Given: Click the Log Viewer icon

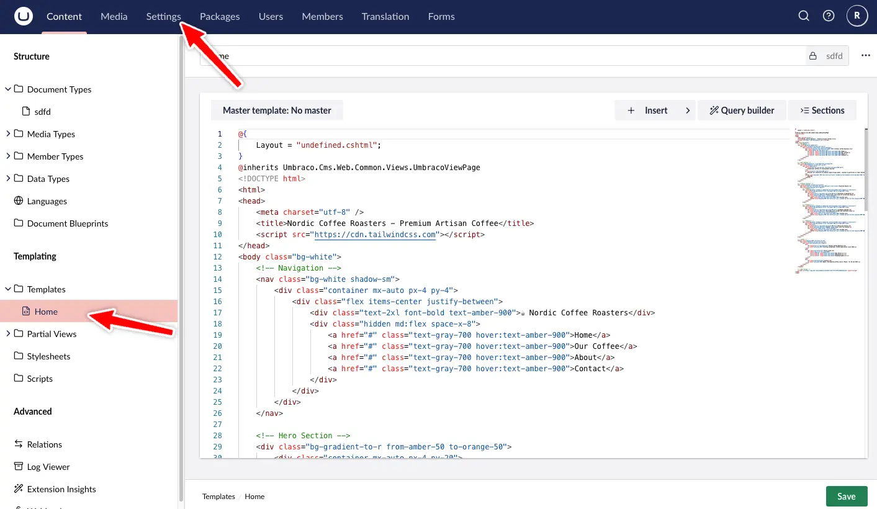Looking at the screenshot, I should [x=18, y=467].
